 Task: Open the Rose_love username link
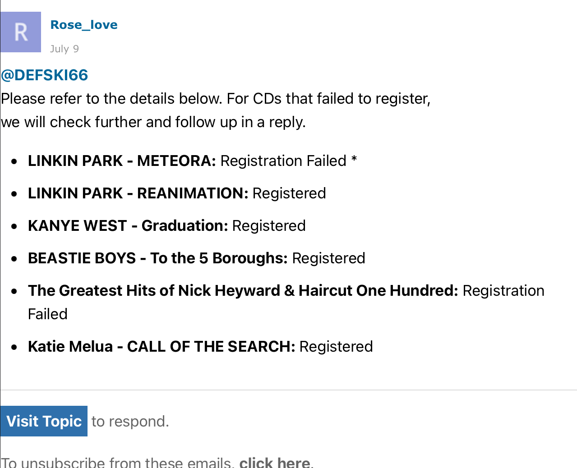[x=84, y=25]
